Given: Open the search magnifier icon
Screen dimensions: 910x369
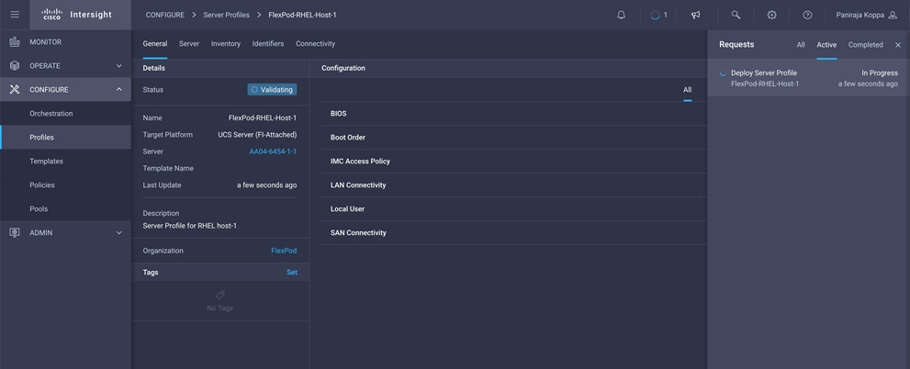Looking at the screenshot, I should tap(736, 15).
